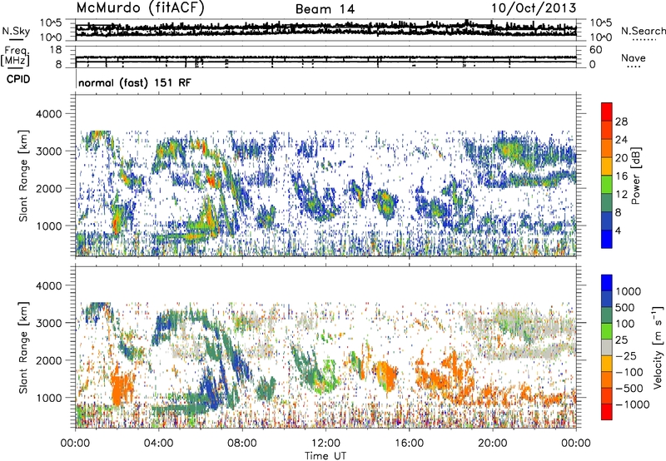Click the Slant Range [km] label of power panel
This screenshot has width=666, height=461.
[x=23, y=176]
